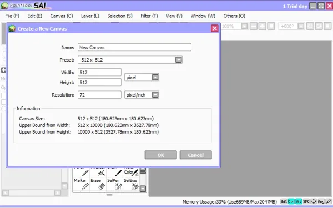Click the Canvas Size value 512 x 512

pos(116,119)
